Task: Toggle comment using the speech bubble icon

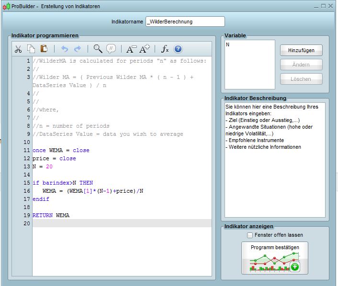Action: [x=111, y=49]
